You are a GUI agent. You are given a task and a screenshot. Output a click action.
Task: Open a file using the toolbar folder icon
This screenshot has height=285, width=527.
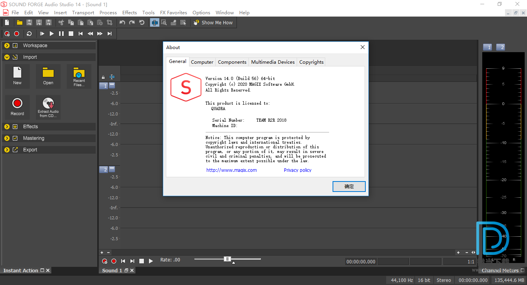coord(19,22)
